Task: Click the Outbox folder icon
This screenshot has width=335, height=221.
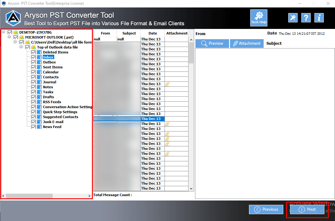Action: [x=39, y=62]
